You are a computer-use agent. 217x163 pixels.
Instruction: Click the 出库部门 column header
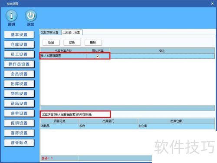[108, 121]
